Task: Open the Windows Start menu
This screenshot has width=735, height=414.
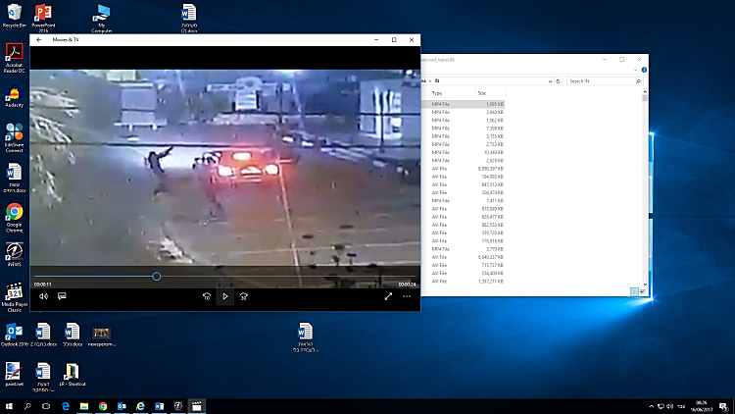Action: pyautogui.click(x=10, y=405)
